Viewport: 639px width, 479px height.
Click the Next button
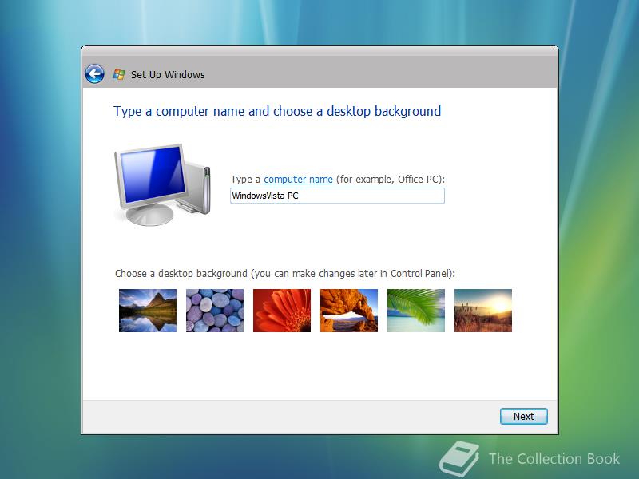pyautogui.click(x=524, y=416)
